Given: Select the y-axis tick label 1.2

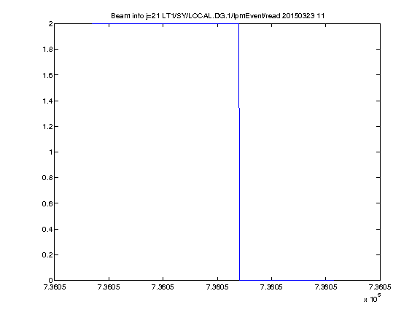Looking at the screenshot, I should [47, 126].
